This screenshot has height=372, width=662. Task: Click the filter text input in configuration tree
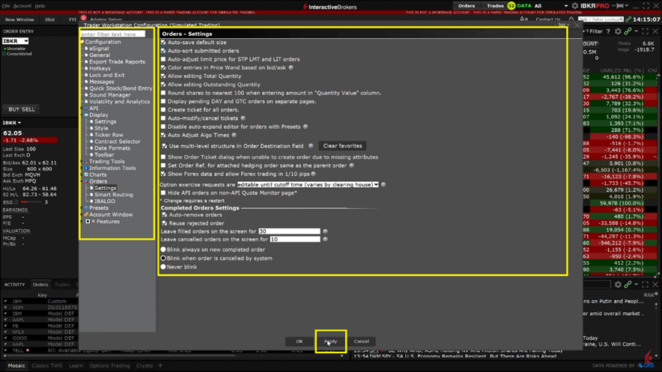[112, 34]
